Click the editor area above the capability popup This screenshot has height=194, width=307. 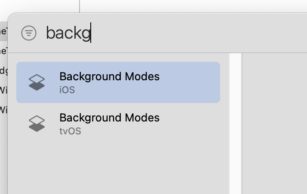click(193, 6)
